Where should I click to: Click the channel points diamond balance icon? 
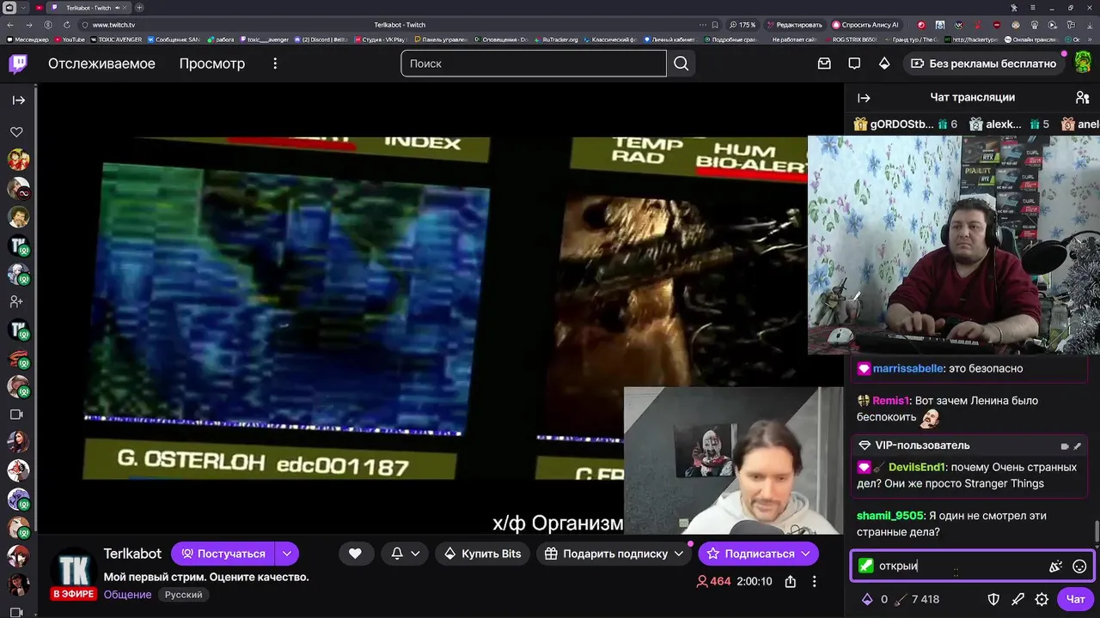867,599
